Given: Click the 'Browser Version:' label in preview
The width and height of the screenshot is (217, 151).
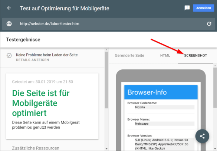Looking at the screenshot, I should point(139,136).
